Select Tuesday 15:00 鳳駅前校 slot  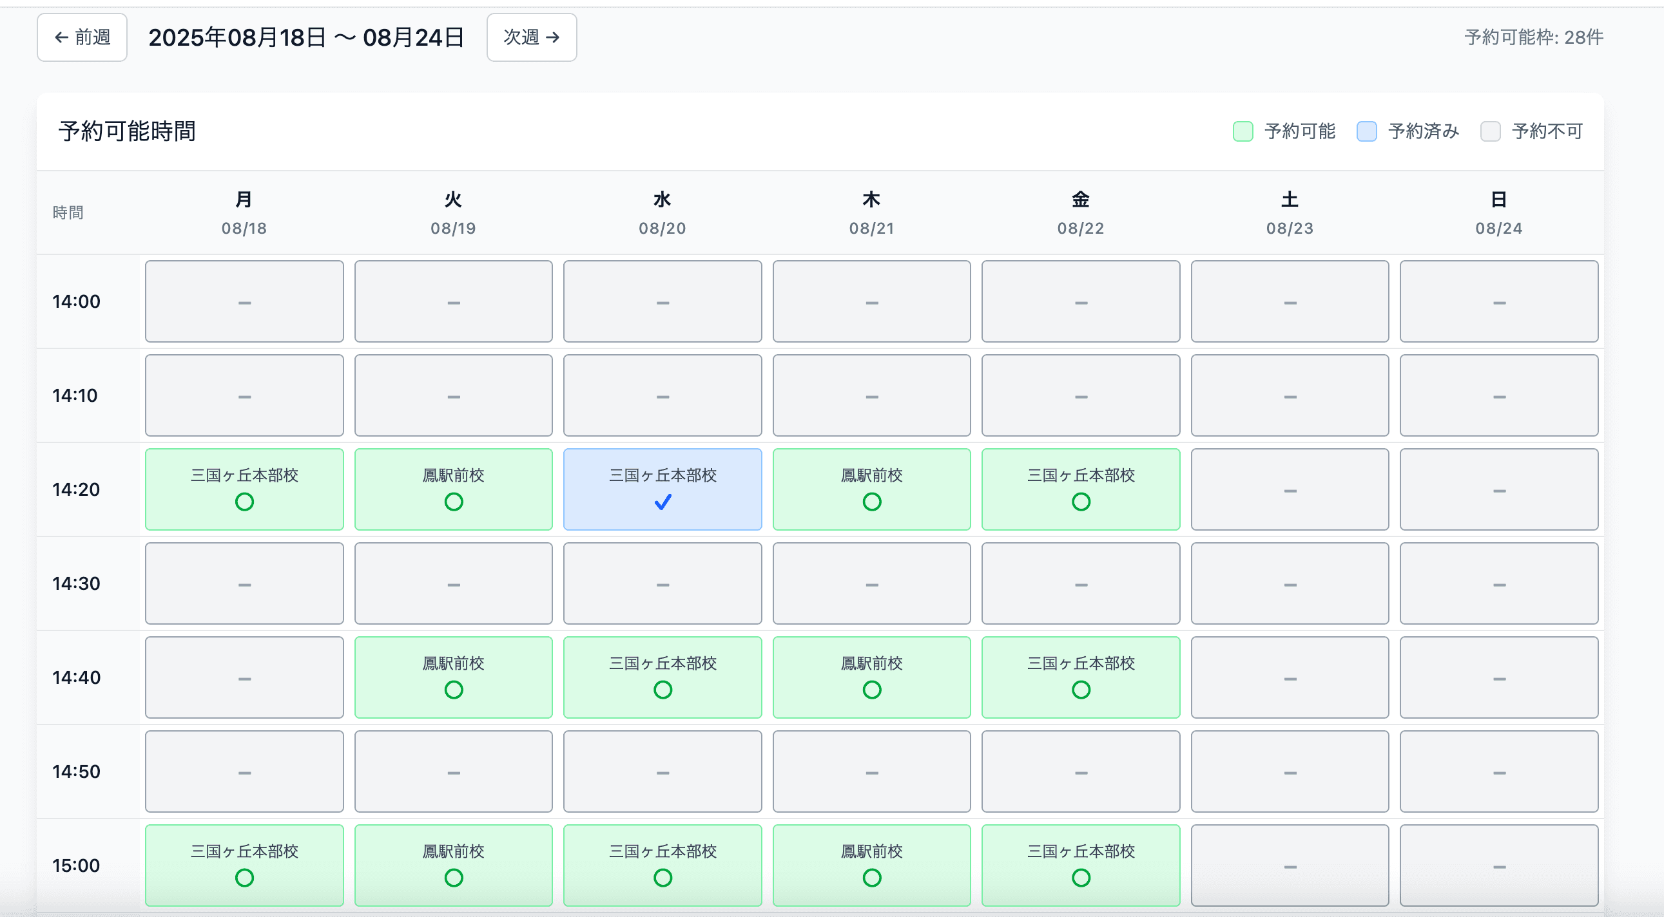tap(454, 865)
